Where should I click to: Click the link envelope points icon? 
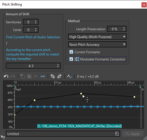pos(43,77)
